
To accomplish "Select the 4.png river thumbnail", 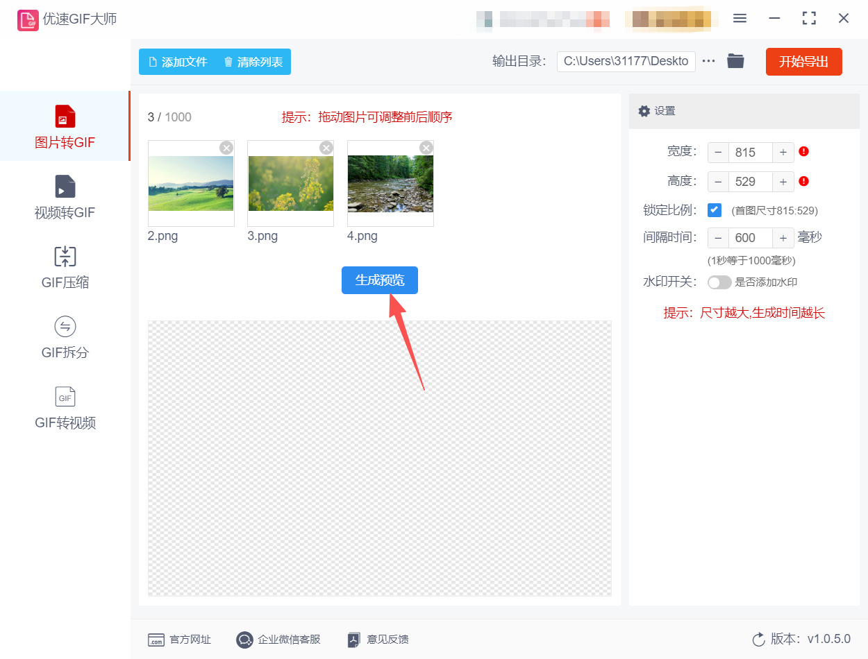I will pyautogui.click(x=390, y=183).
